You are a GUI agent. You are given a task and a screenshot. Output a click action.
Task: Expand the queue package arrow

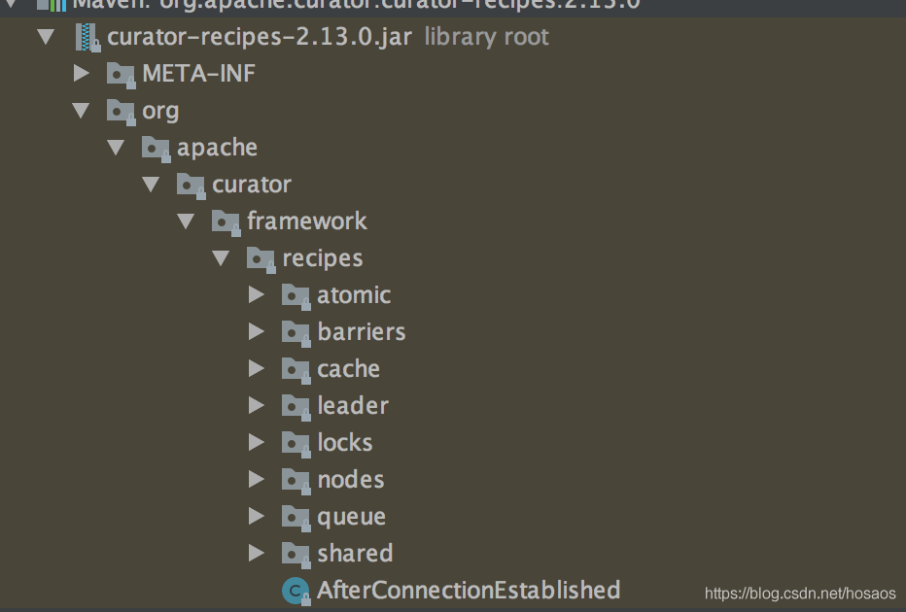coord(257,517)
